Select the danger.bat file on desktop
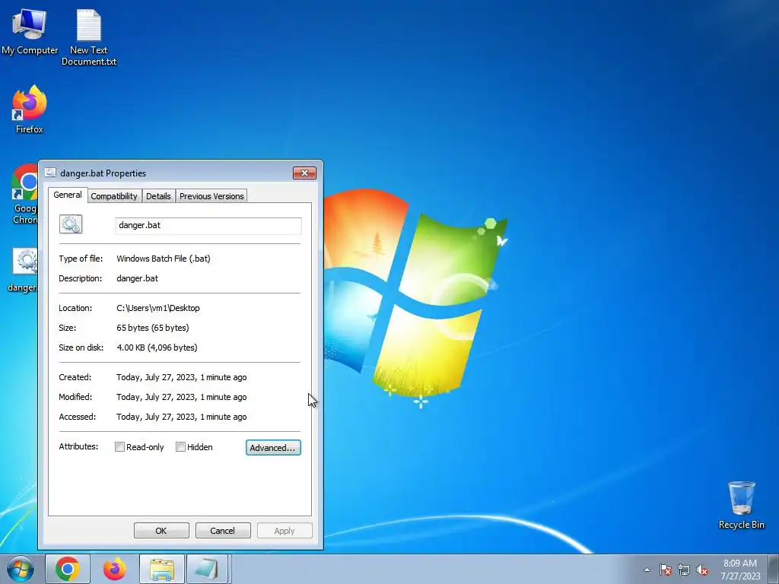This screenshot has height=584, width=779. point(23,271)
